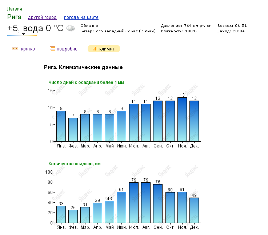Click the Количество осадков chart title

[x=75, y=164]
